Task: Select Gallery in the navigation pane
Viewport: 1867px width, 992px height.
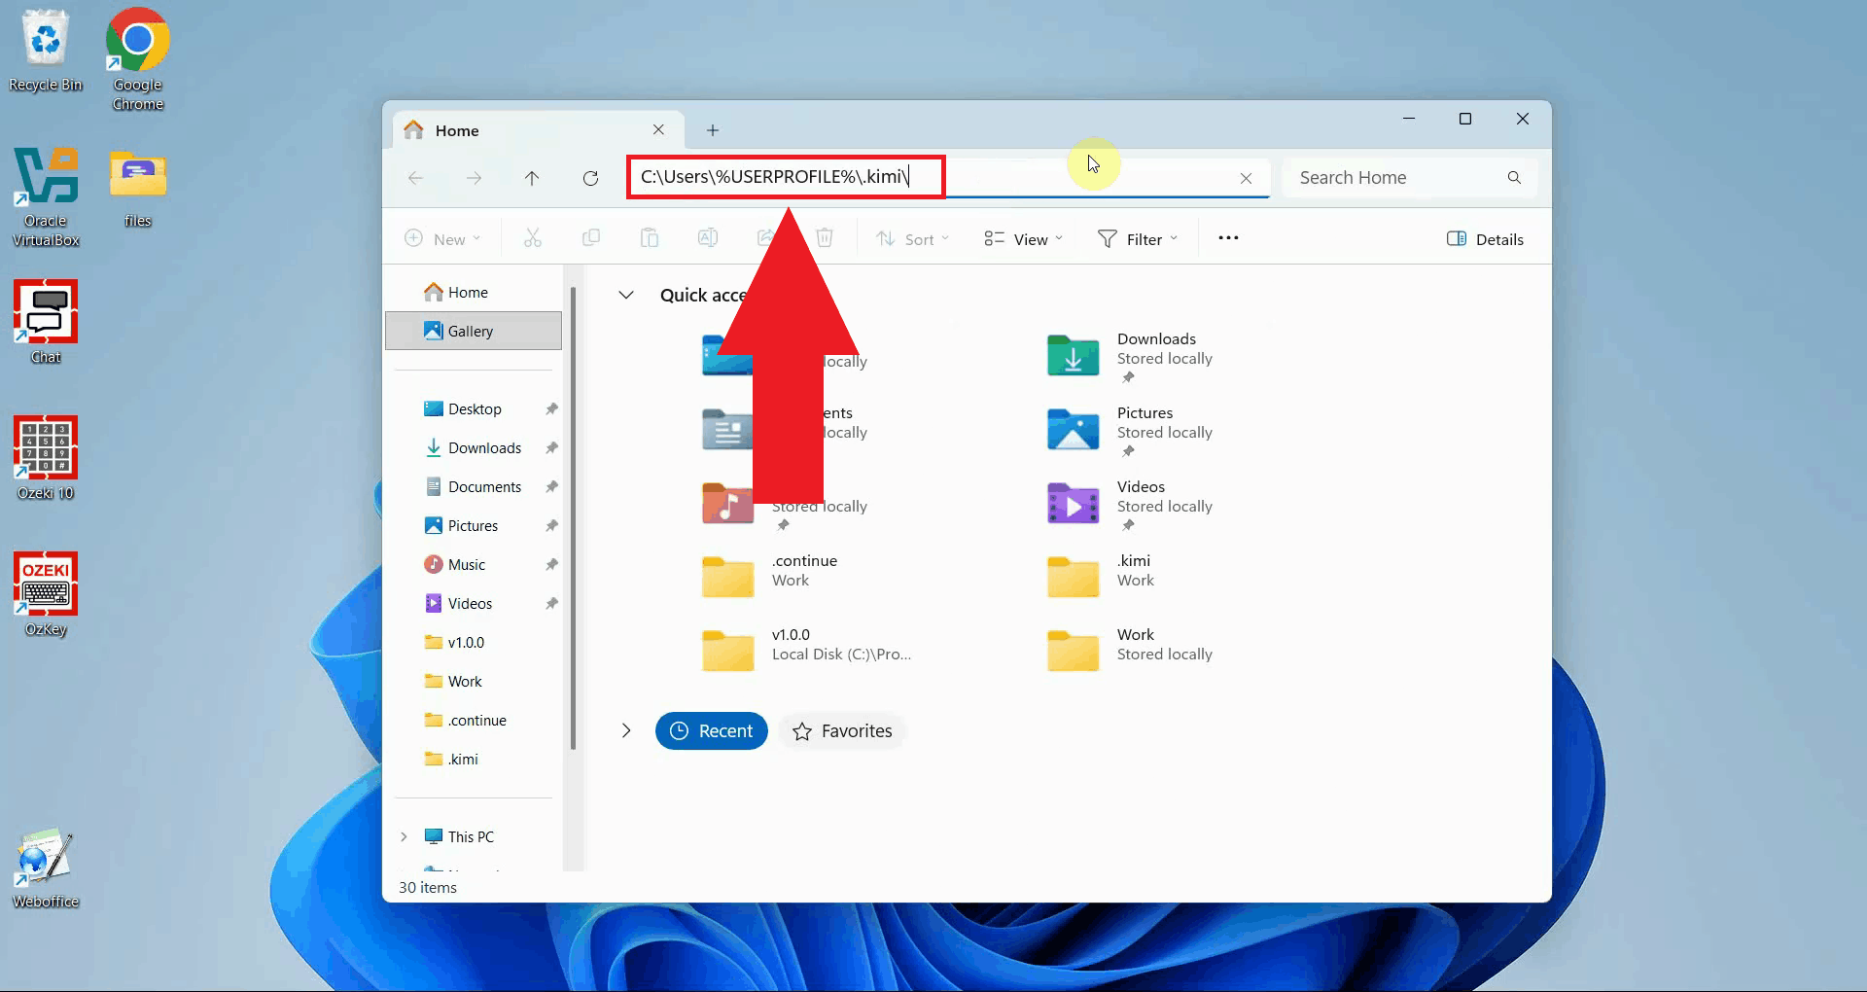Action: (x=474, y=331)
